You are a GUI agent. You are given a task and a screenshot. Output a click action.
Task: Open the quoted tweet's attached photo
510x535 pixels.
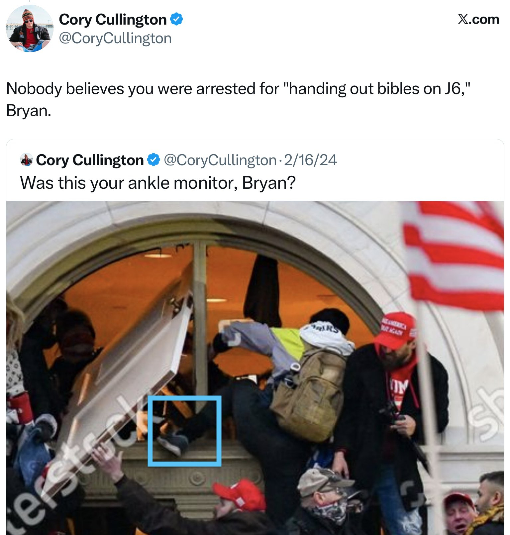tap(255, 368)
